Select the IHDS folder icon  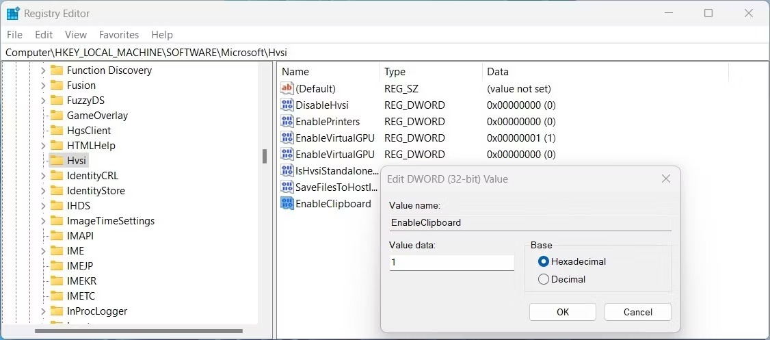click(57, 205)
